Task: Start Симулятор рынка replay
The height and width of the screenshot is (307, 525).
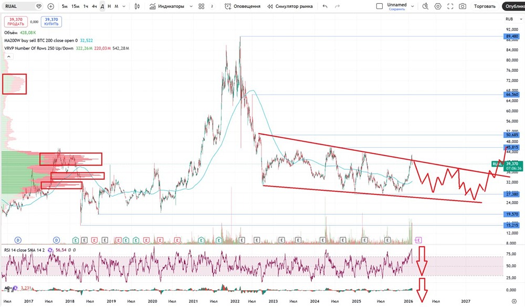Action: pos(290,6)
